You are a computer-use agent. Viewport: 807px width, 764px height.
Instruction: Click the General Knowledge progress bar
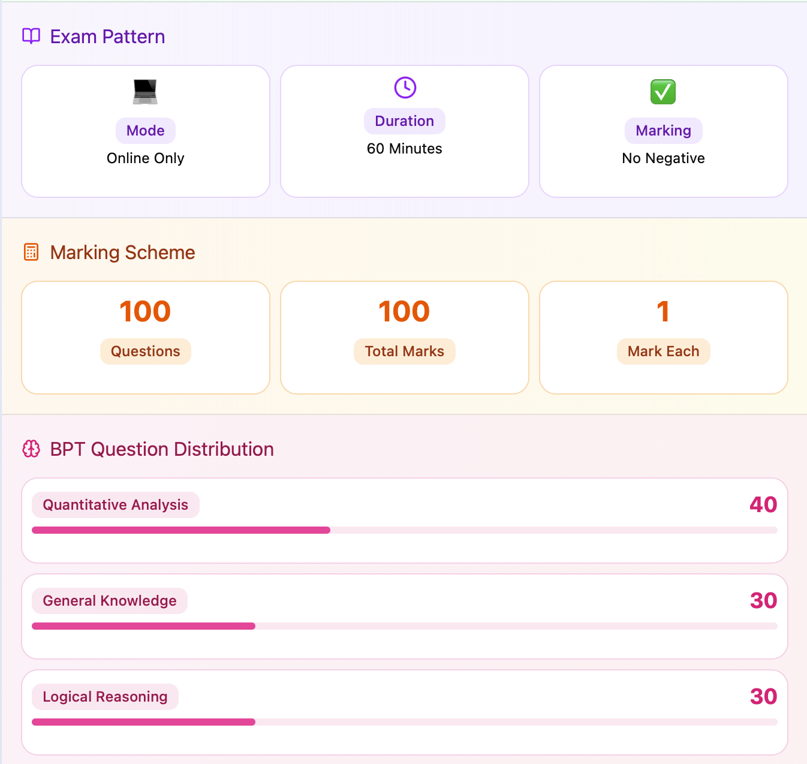pyautogui.click(x=405, y=626)
